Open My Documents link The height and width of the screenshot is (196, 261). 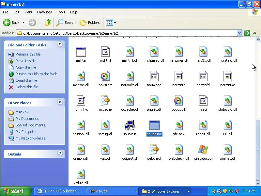(27, 119)
